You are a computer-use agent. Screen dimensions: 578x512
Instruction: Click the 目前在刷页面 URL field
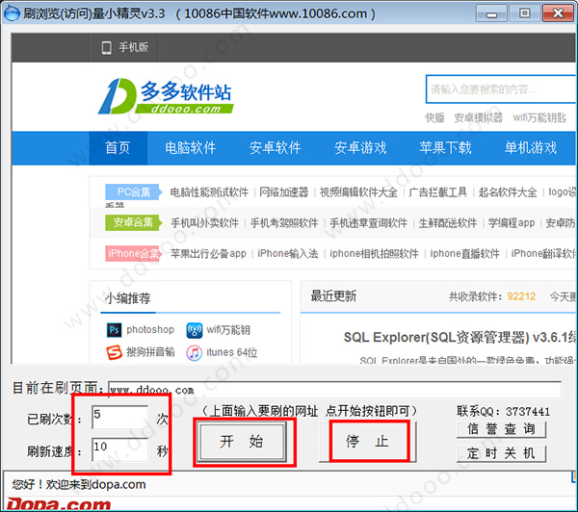click(x=334, y=390)
